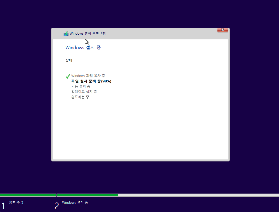Image resolution: width=279 pixels, height=212 pixels.
Task: Click the step number 2 at bottom
Action: 56,206
